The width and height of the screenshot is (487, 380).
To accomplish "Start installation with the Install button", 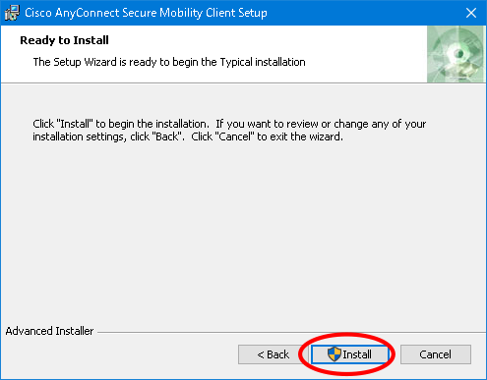I will tap(349, 354).
